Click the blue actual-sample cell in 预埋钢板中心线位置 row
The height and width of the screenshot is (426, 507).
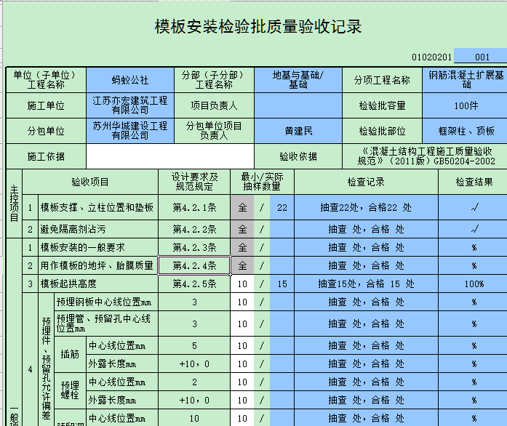[x=282, y=302]
